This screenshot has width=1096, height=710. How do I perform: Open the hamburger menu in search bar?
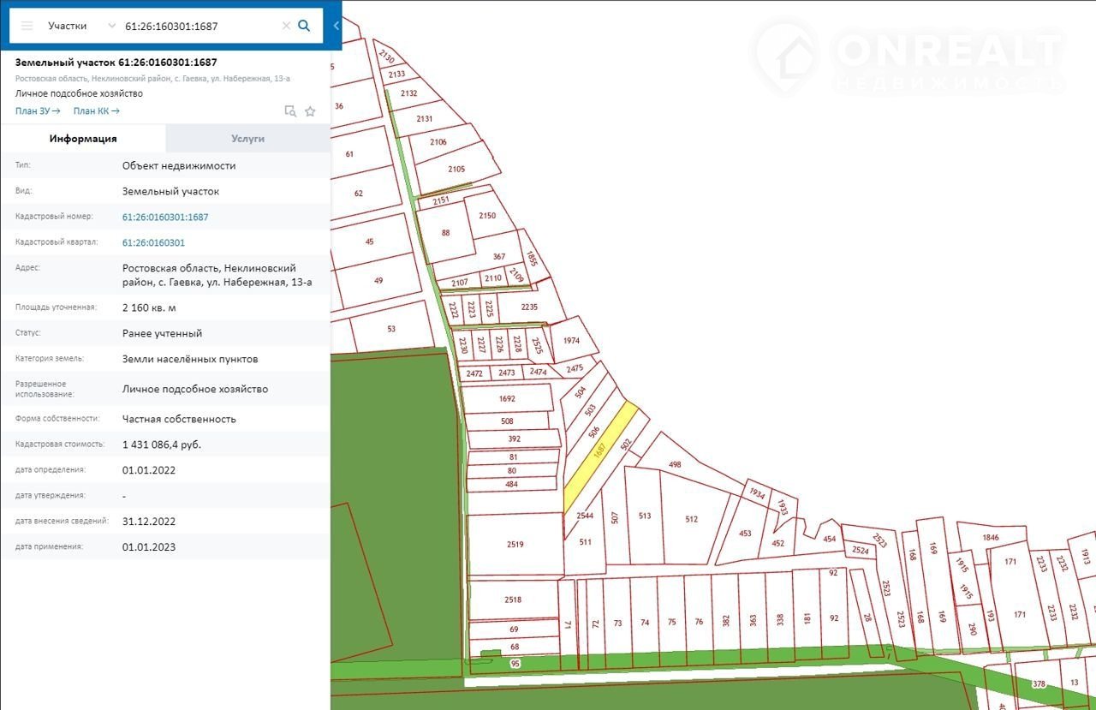coord(27,26)
